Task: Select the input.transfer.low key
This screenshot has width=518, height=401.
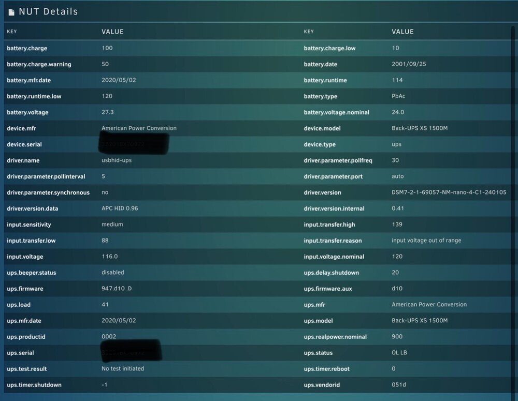Action: pyautogui.click(x=31, y=241)
